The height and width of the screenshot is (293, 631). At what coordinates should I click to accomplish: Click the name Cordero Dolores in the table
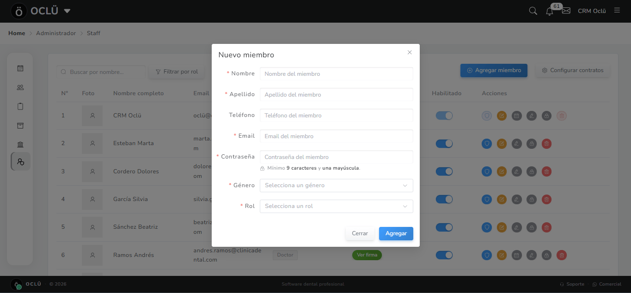click(x=136, y=171)
